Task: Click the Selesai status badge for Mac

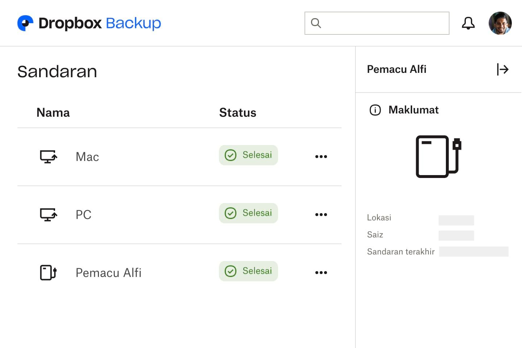Action: (x=248, y=155)
